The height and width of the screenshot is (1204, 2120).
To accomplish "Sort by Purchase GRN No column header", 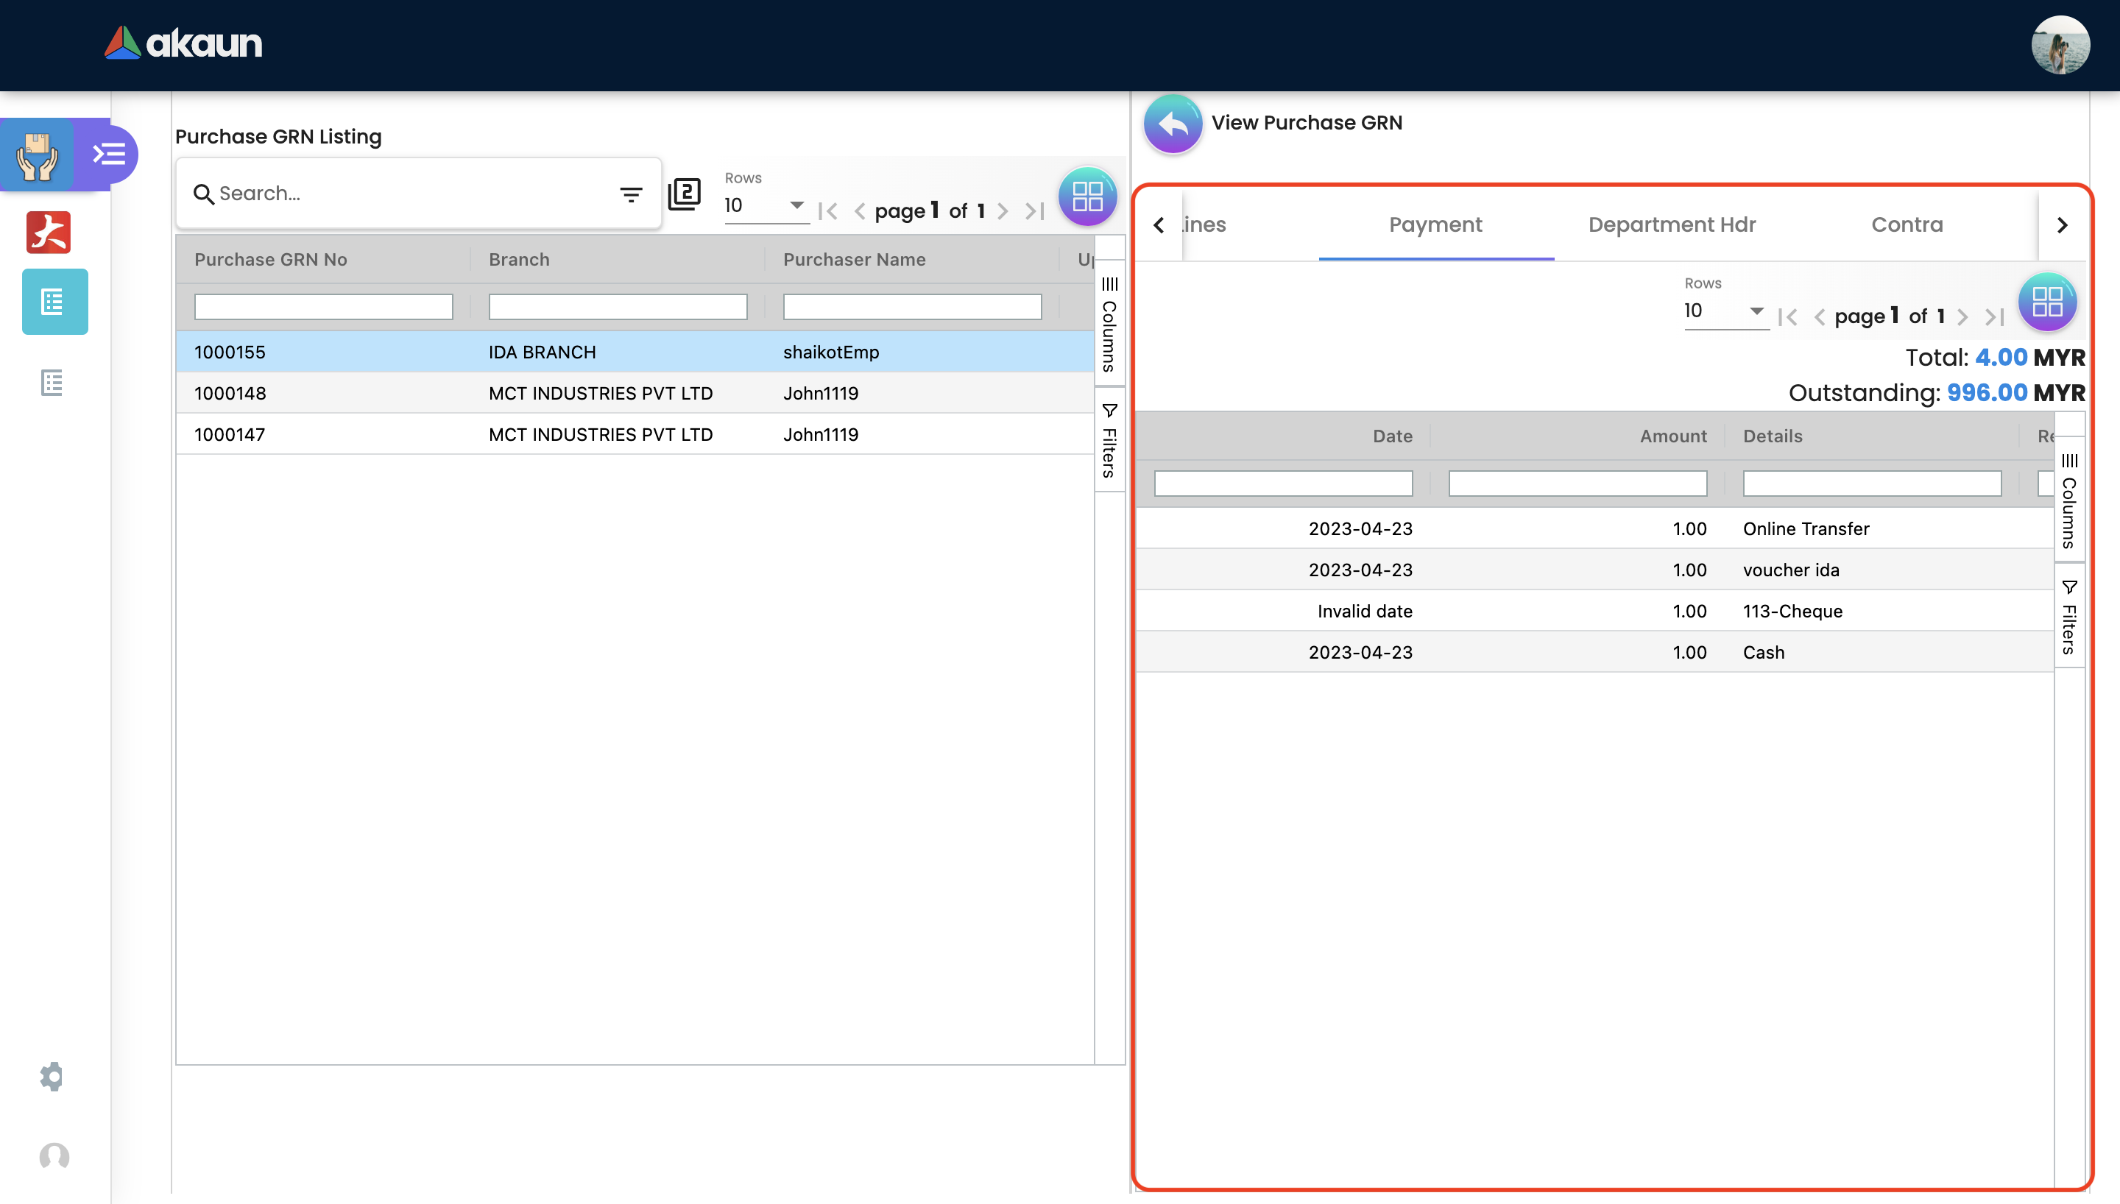I will point(270,260).
